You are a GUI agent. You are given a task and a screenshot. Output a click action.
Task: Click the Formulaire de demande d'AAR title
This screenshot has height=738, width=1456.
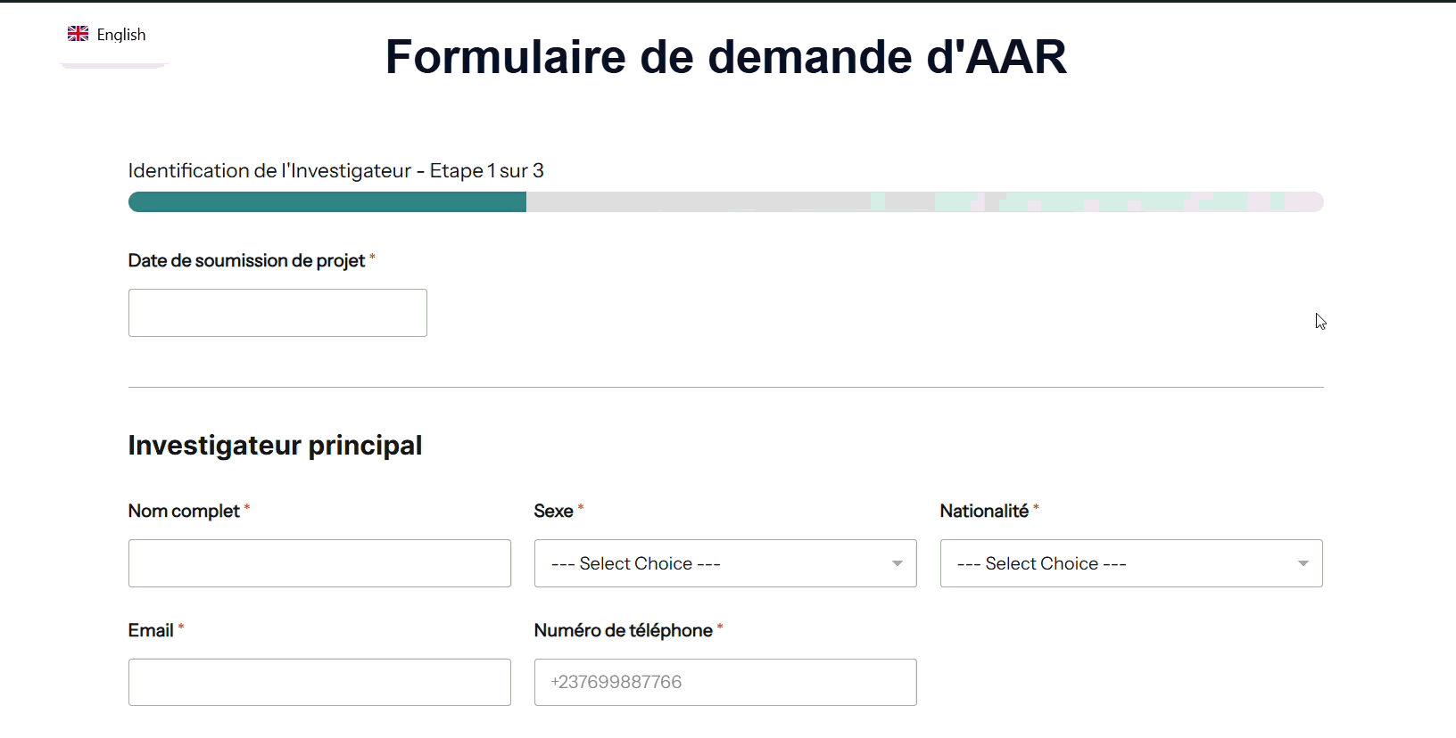click(x=725, y=57)
